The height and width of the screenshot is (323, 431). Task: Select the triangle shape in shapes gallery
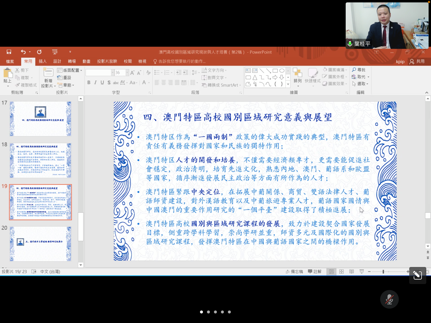(x=255, y=77)
